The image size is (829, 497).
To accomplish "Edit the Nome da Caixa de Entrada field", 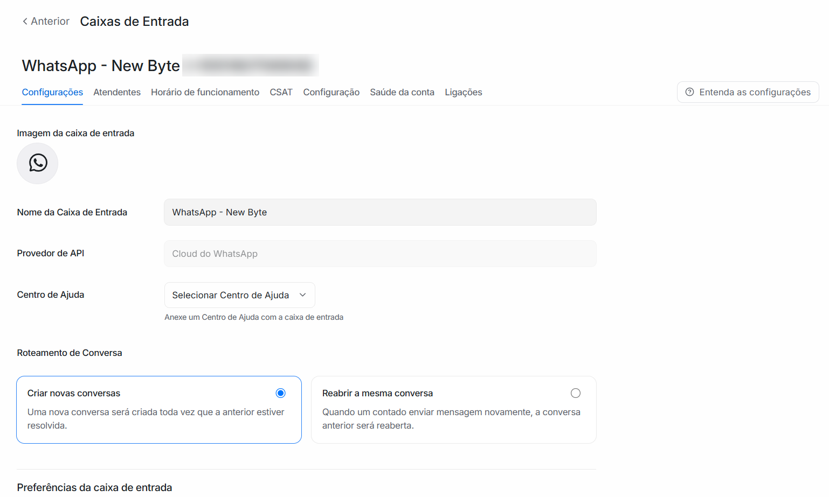I will (380, 212).
